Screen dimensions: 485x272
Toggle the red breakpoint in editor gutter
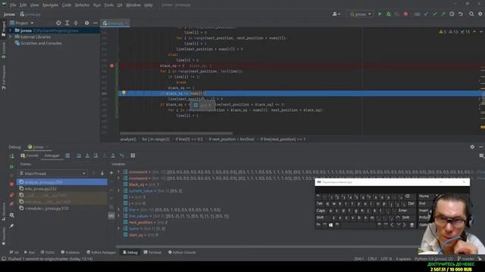(x=111, y=66)
